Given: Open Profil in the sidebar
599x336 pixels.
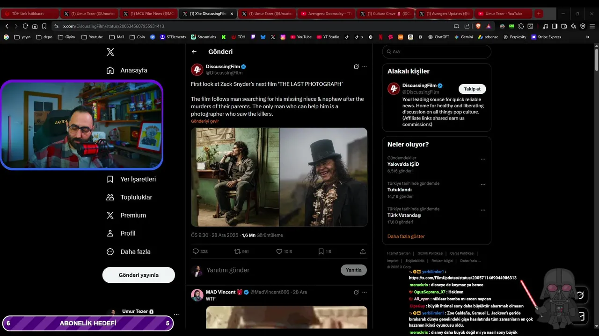Looking at the screenshot, I should (x=121, y=233).
